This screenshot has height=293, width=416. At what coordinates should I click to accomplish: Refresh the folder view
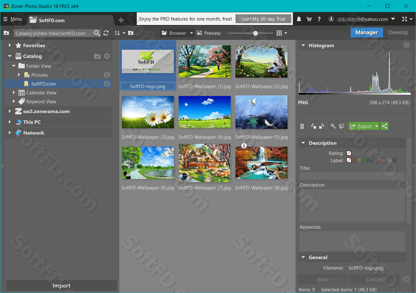coord(106,33)
